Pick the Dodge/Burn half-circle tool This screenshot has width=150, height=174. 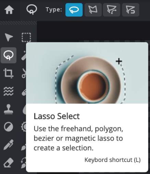(x=9, y=127)
